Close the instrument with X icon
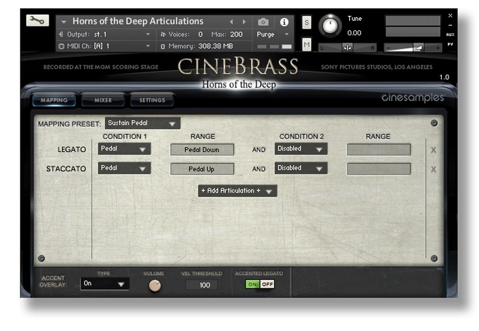This screenshot has width=479, height=331. [450, 15]
